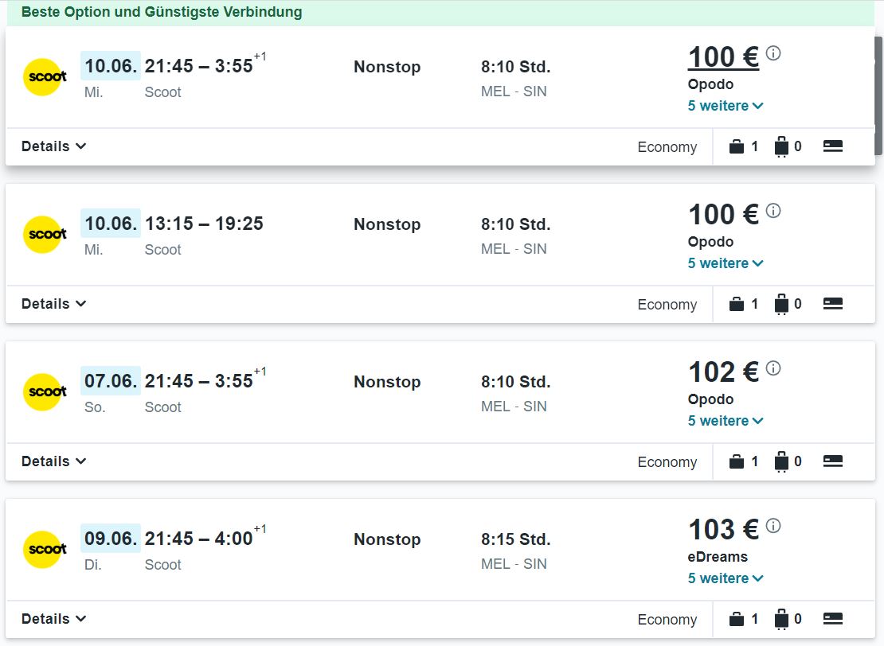Click seat/fare card icon in first flight row

point(833,146)
